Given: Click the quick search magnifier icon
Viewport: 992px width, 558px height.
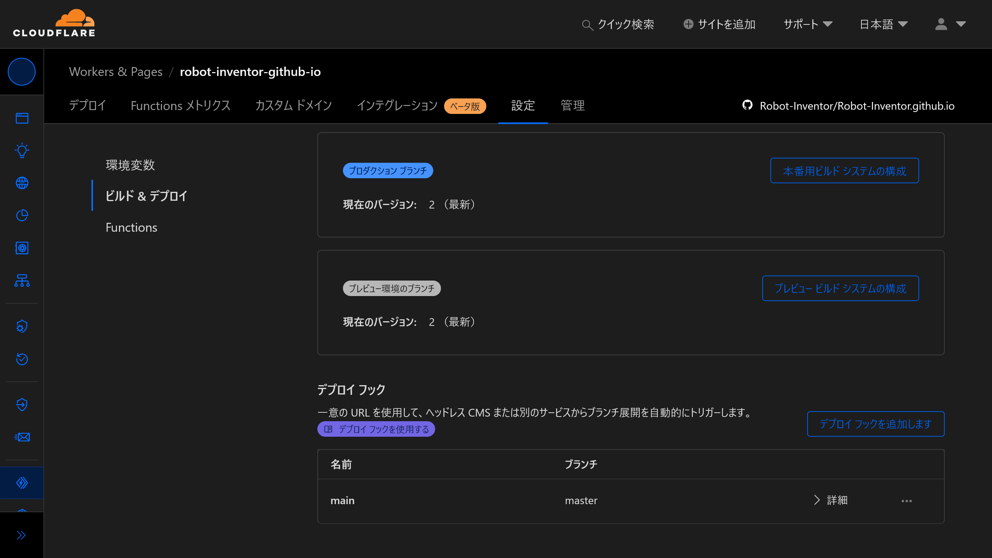Looking at the screenshot, I should [587, 25].
